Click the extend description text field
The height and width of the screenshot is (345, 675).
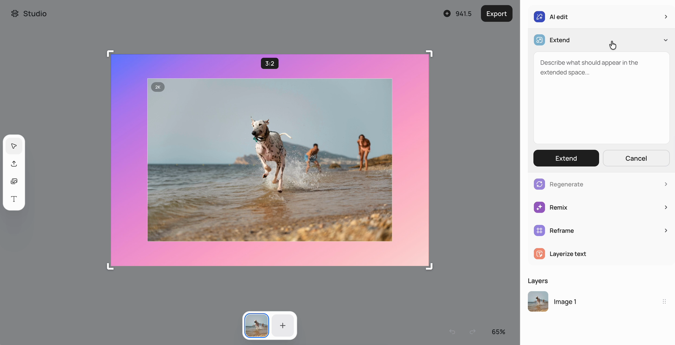coord(602,98)
